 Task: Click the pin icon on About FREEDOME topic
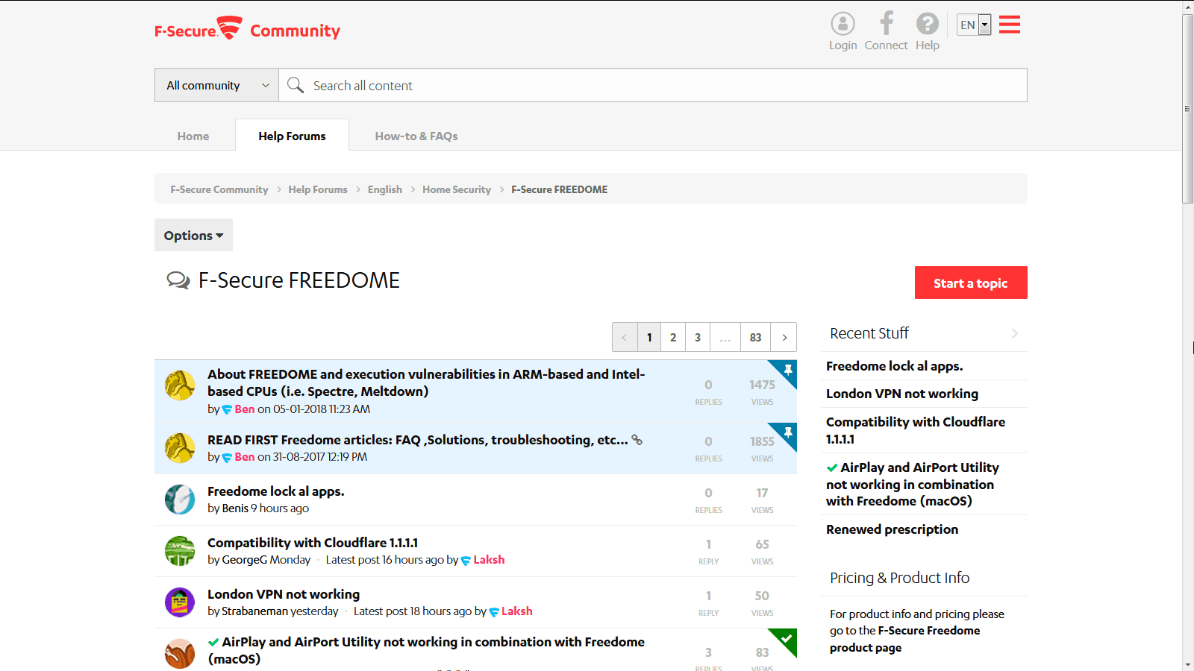pos(788,370)
